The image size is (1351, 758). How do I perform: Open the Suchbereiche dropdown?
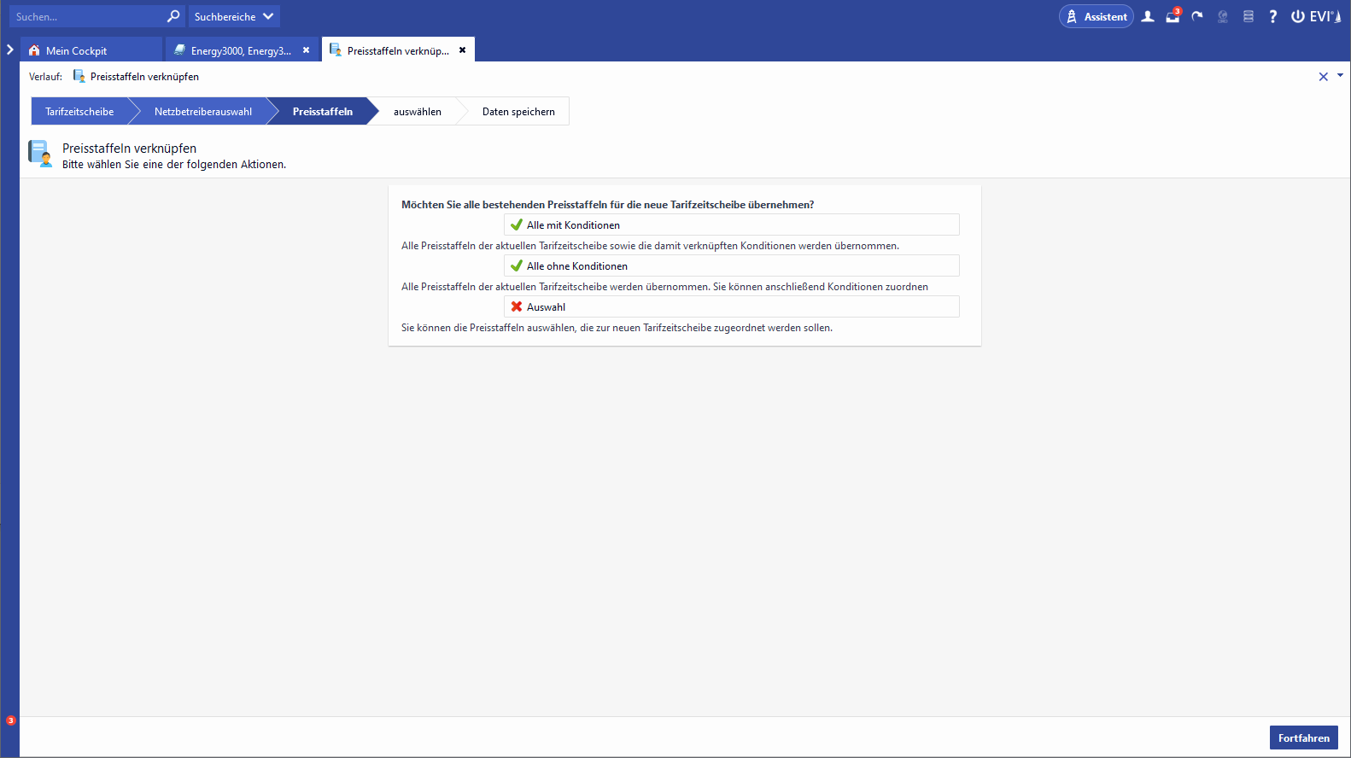(234, 16)
